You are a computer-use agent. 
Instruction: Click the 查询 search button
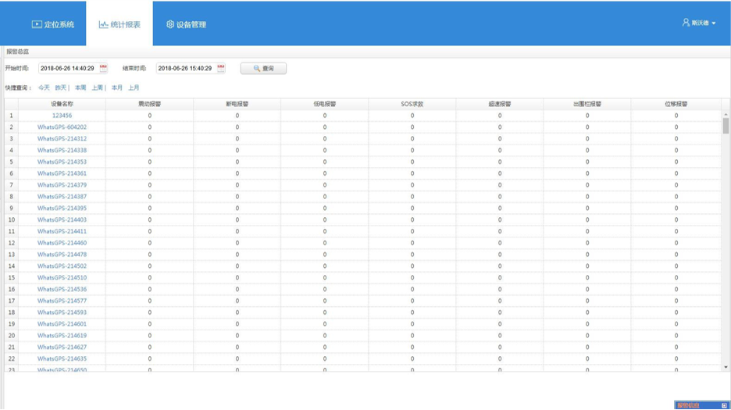click(x=263, y=69)
